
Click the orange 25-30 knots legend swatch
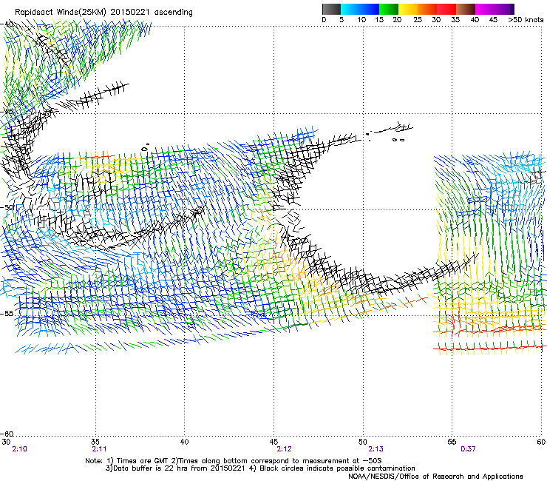[x=427, y=9]
